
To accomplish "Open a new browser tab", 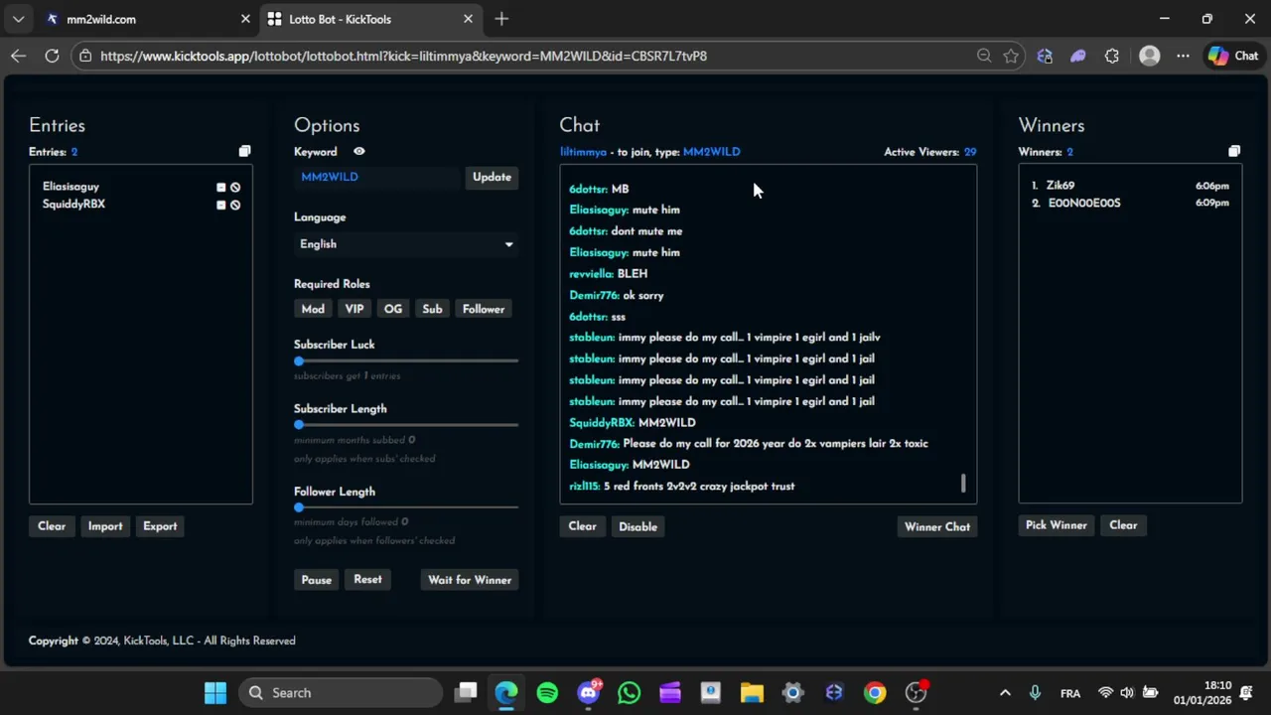I will click(501, 19).
